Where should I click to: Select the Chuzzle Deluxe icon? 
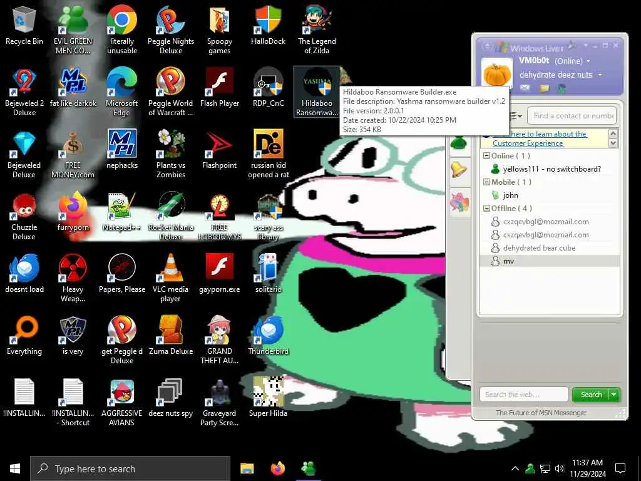pos(24,216)
